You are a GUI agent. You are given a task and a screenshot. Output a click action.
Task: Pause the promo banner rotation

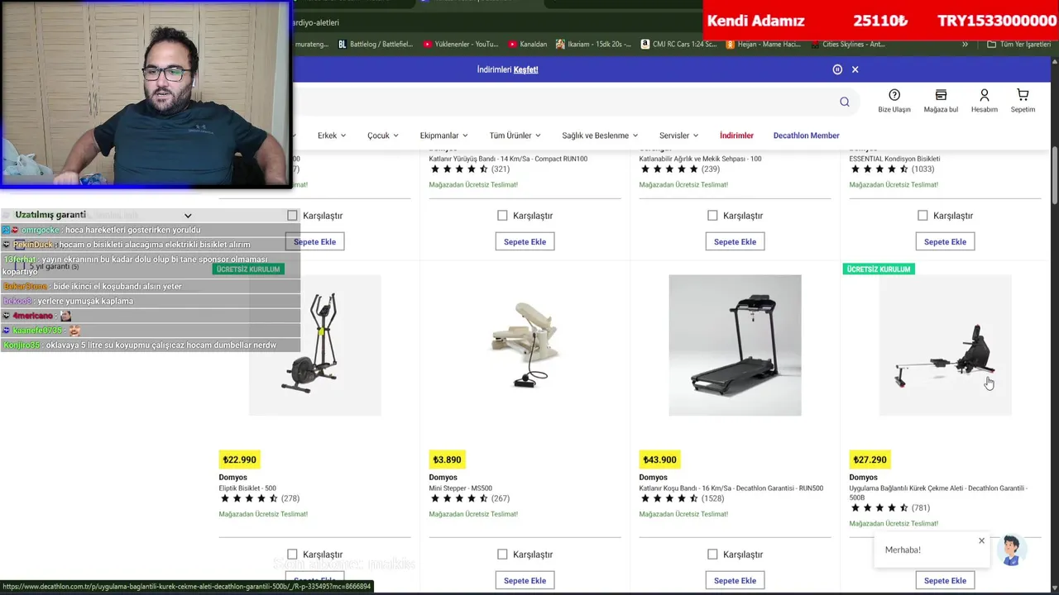[837, 69]
